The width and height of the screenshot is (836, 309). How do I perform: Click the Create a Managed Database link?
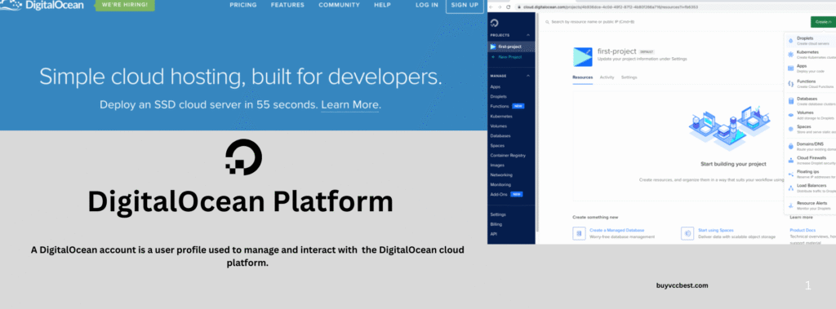(617, 230)
